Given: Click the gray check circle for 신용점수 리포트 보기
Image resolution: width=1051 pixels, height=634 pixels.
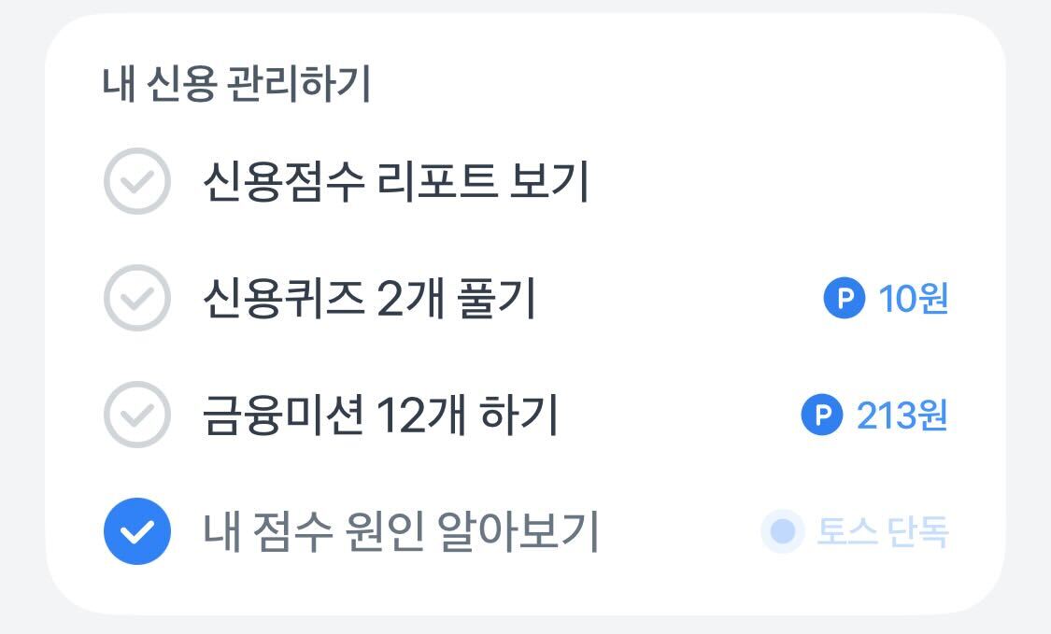Looking at the screenshot, I should [136, 179].
